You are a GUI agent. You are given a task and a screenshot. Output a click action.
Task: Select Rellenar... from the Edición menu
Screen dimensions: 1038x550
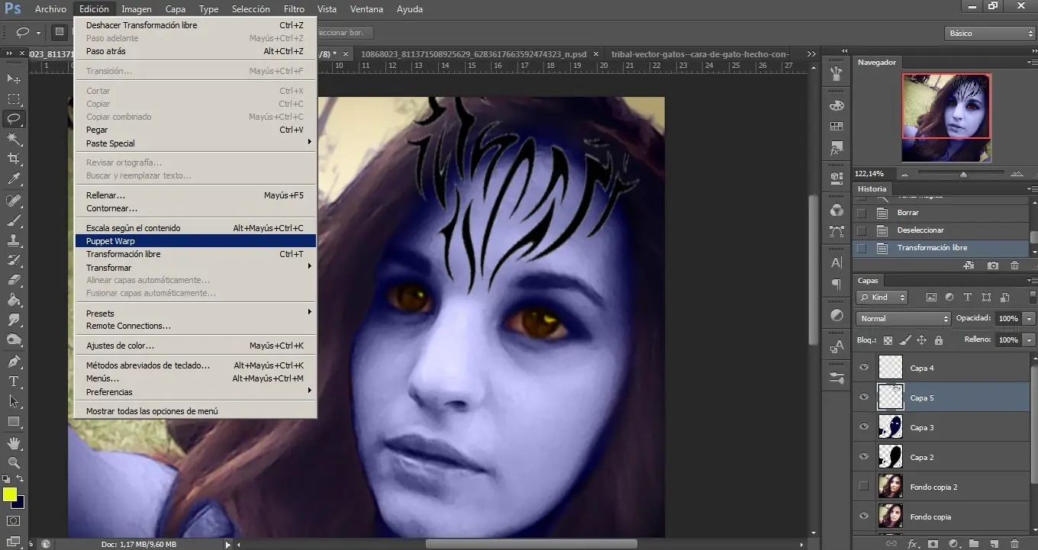(195, 195)
